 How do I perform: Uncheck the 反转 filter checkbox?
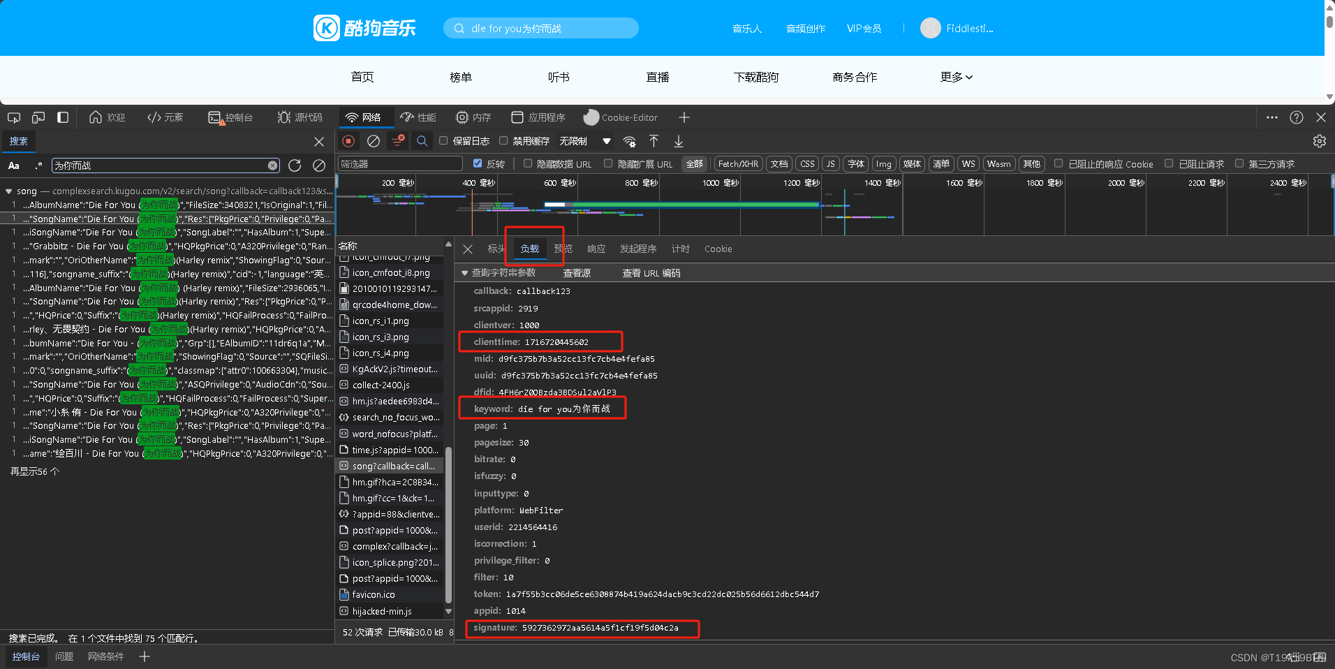pos(478,163)
